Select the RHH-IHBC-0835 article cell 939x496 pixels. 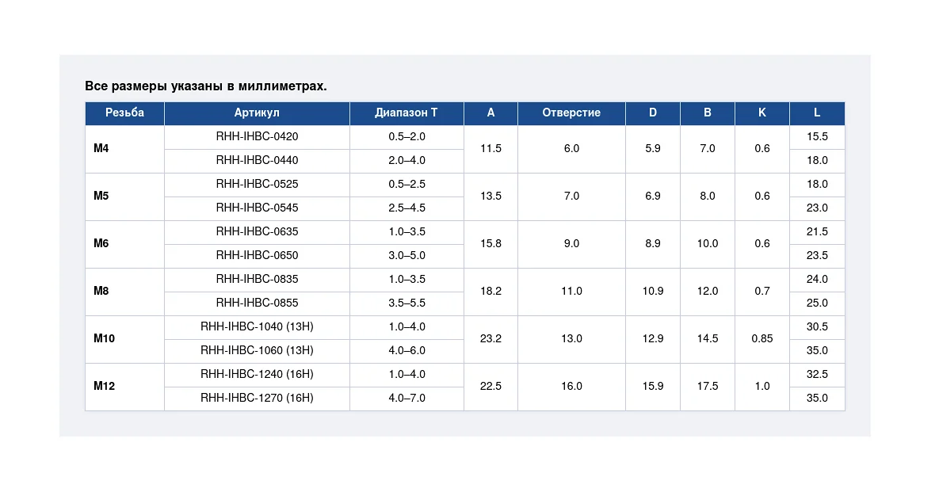pos(257,279)
